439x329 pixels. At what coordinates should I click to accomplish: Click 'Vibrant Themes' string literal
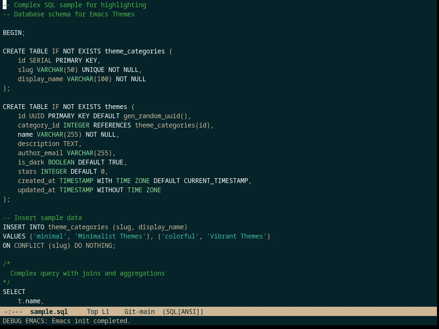pos(237,236)
